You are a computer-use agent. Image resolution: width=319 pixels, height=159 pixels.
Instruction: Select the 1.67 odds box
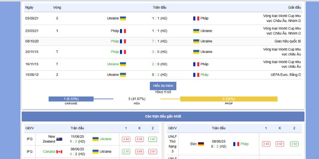click(x=152, y=139)
